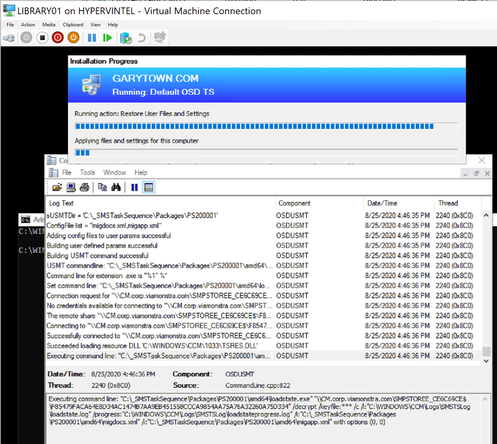Select the 'Building USMT command successful' log row

tap(98, 256)
